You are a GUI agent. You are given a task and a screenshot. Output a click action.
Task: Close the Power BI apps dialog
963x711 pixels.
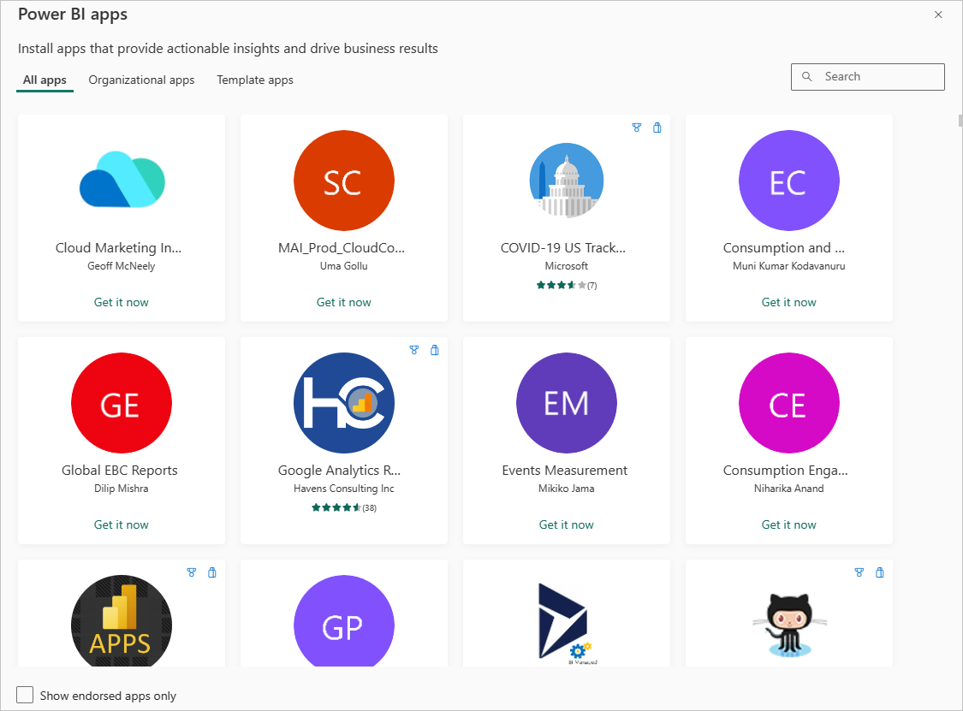click(938, 15)
